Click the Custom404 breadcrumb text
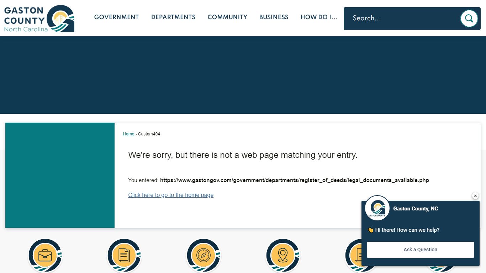Viewport: 486px width, 273px height. pos(149,134)
